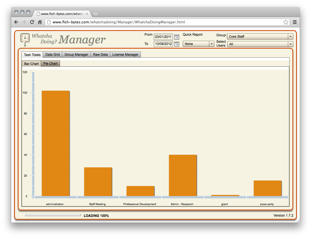Viewport: 311px width, 238px height.
Task: Click the Whatcha Doing clock logo
Action: [25, 39]
